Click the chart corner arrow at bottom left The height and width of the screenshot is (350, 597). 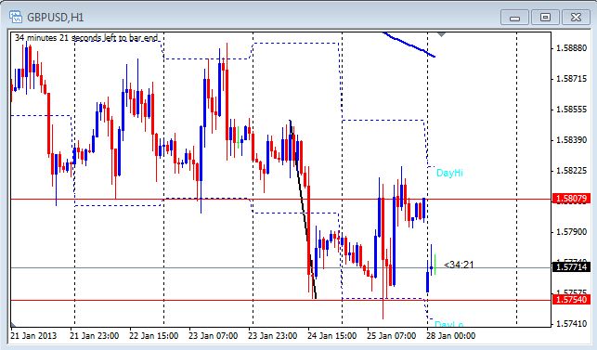[14, 325]
